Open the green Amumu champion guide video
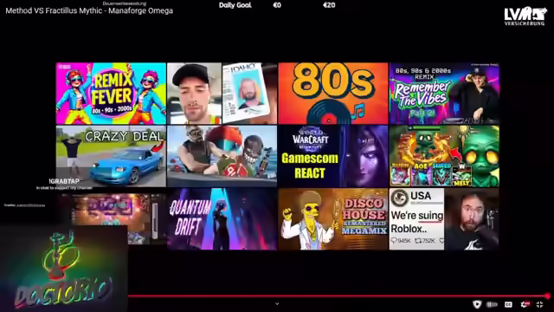The height and width of the screenshot is (312, 554). 444,156
